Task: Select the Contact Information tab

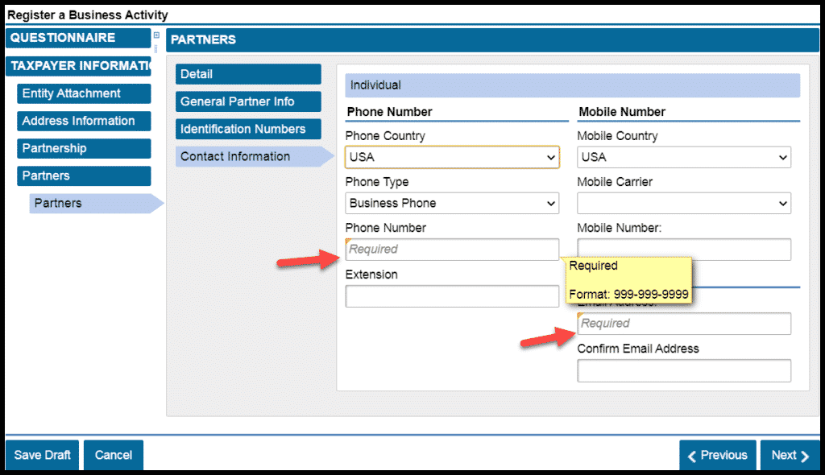Action: 248,156
